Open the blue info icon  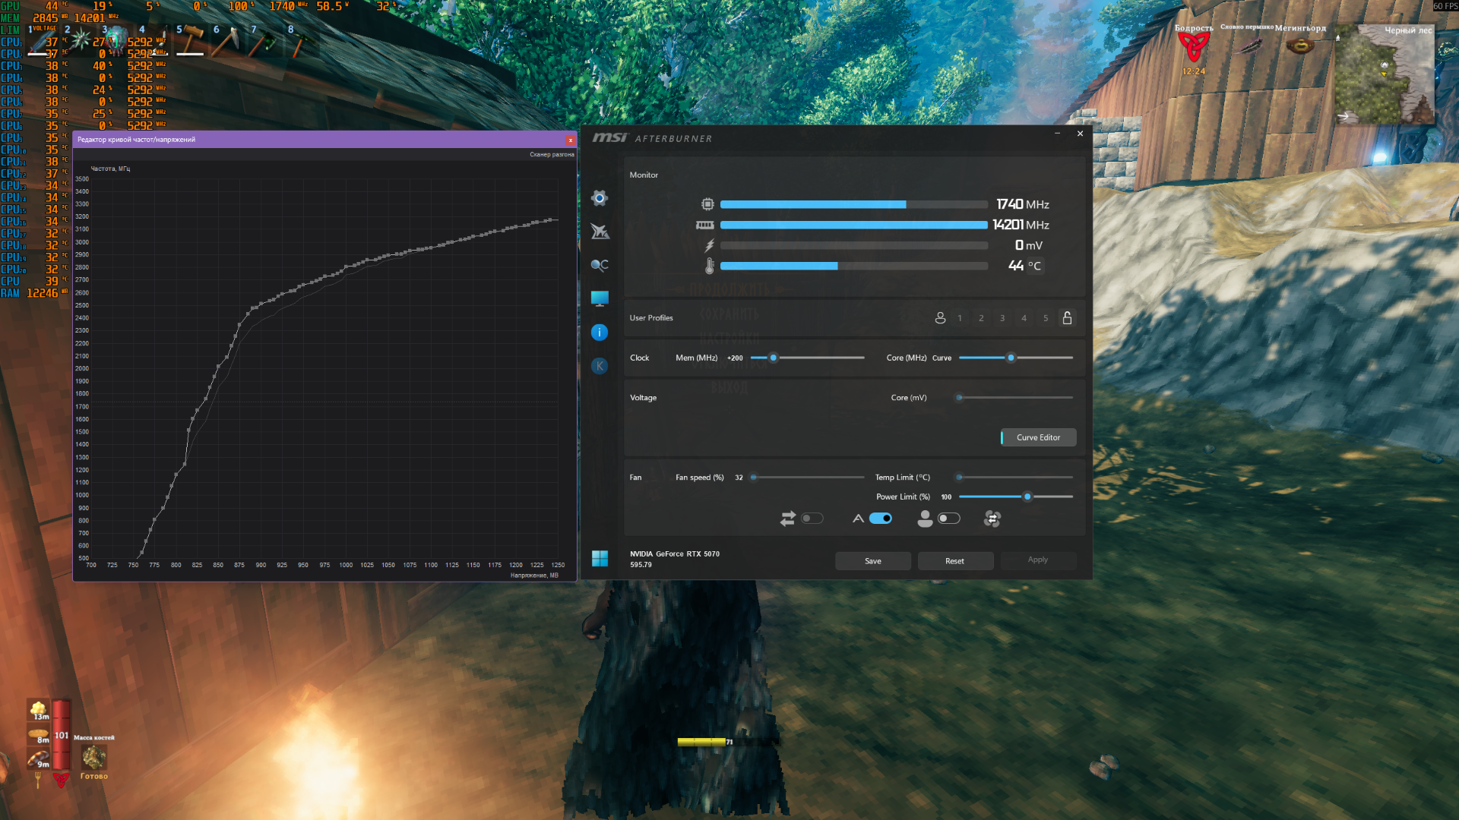click(x=600, y=333)
